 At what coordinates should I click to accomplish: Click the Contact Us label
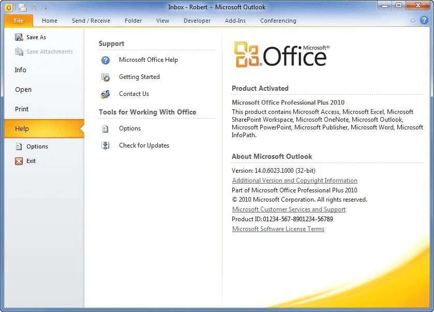[134, 94]
